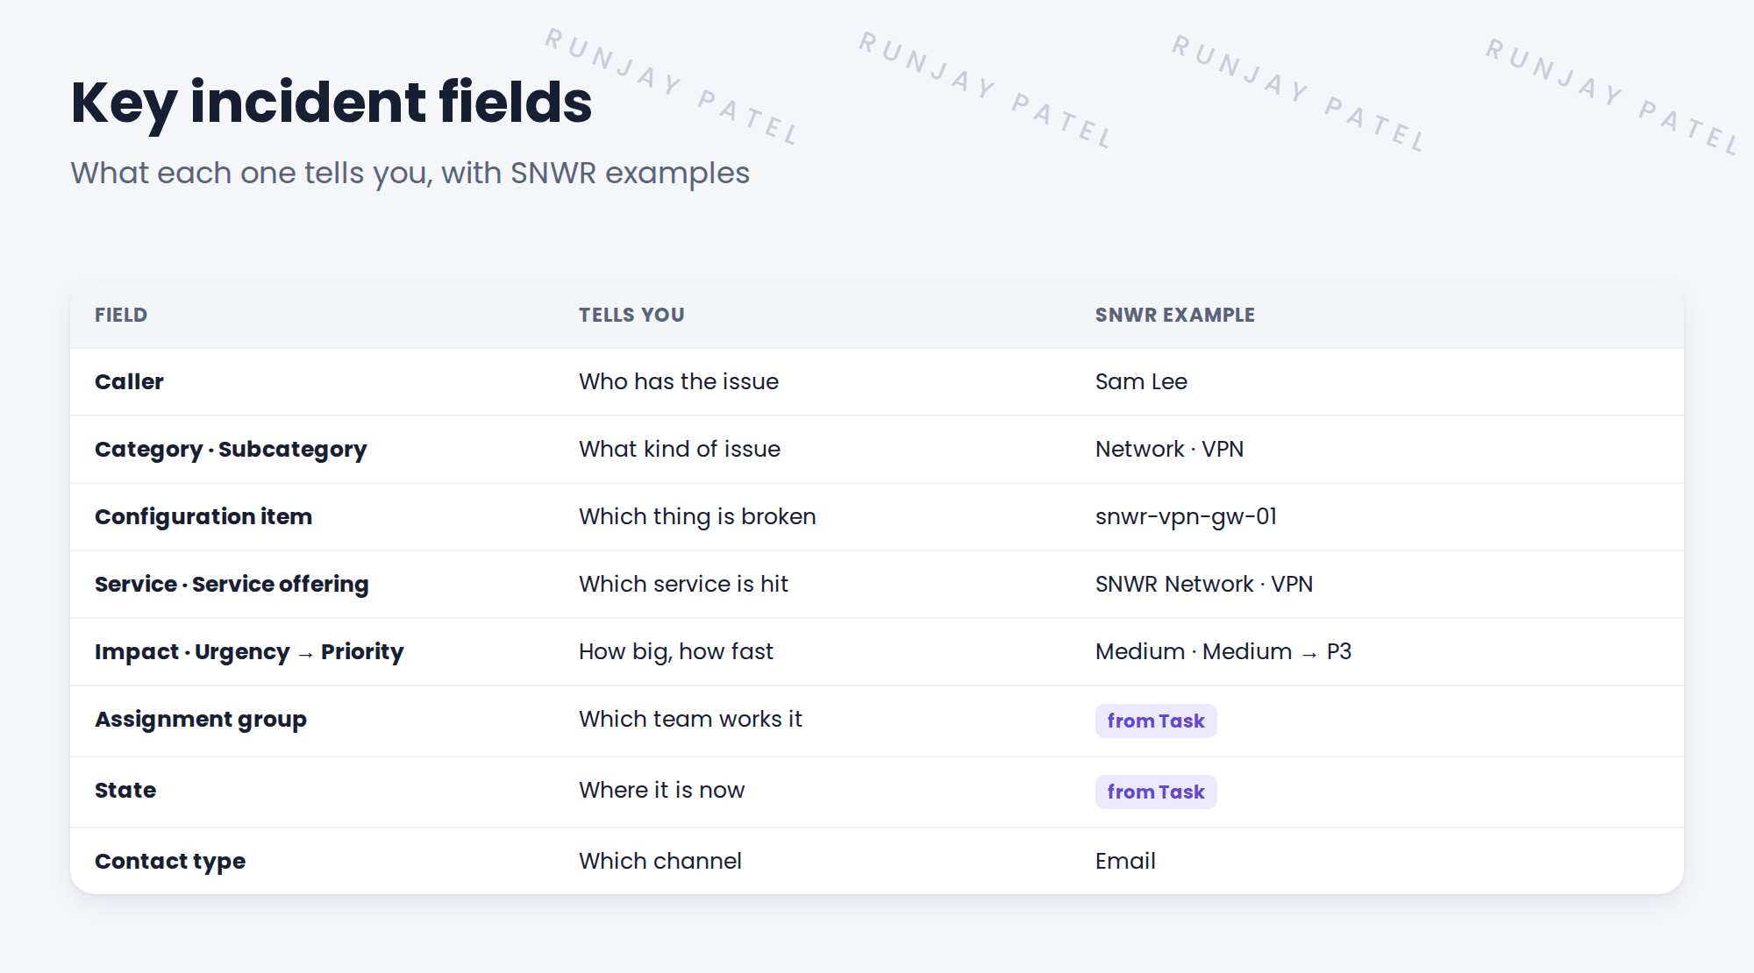Click the 'snwr-vpn-gw-01' example value

click(1186, 517)
